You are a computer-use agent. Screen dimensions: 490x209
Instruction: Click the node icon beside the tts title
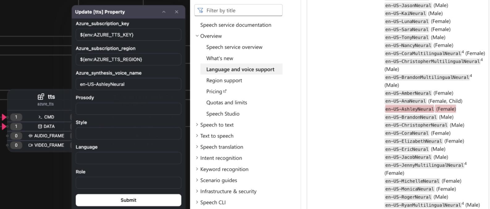point(40,96)
